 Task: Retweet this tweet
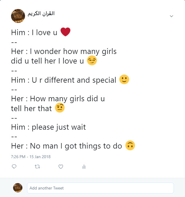pos(37,167)
